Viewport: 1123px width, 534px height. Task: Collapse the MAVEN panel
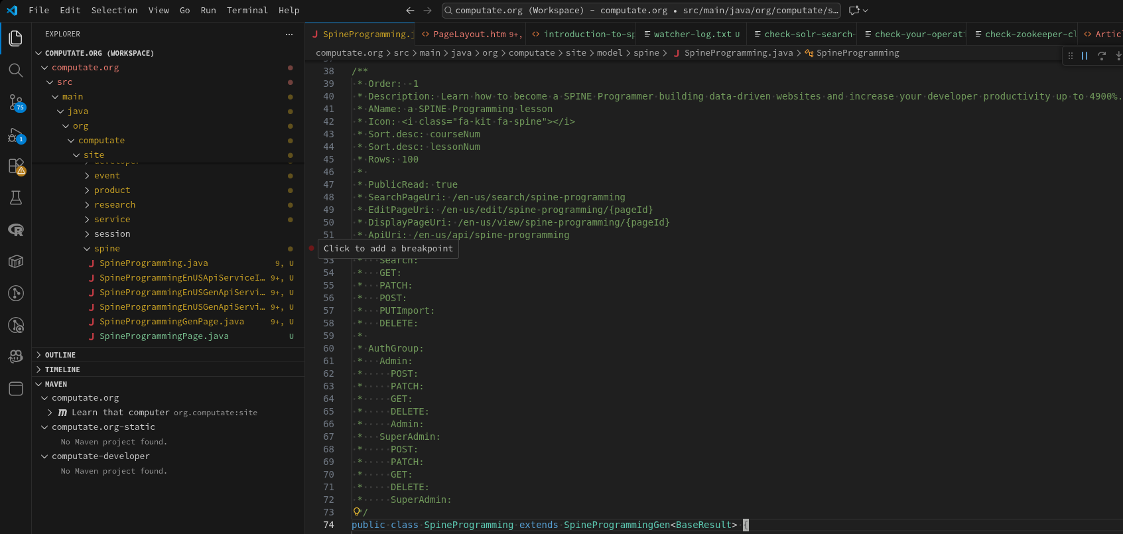(x=38, y=384)
